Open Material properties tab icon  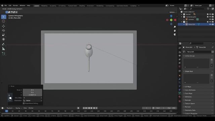tap(180, 97)
